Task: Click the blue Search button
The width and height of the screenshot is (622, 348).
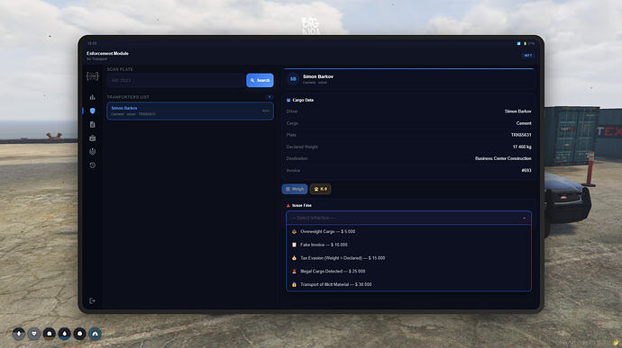Action: (x=260, y=80)
